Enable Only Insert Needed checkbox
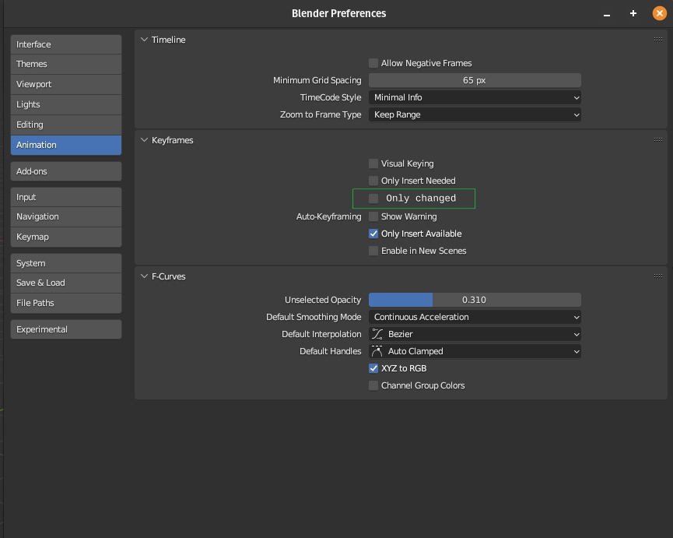Screen dimensions: 673x538 pyautogui.click(x=373, y=181)
